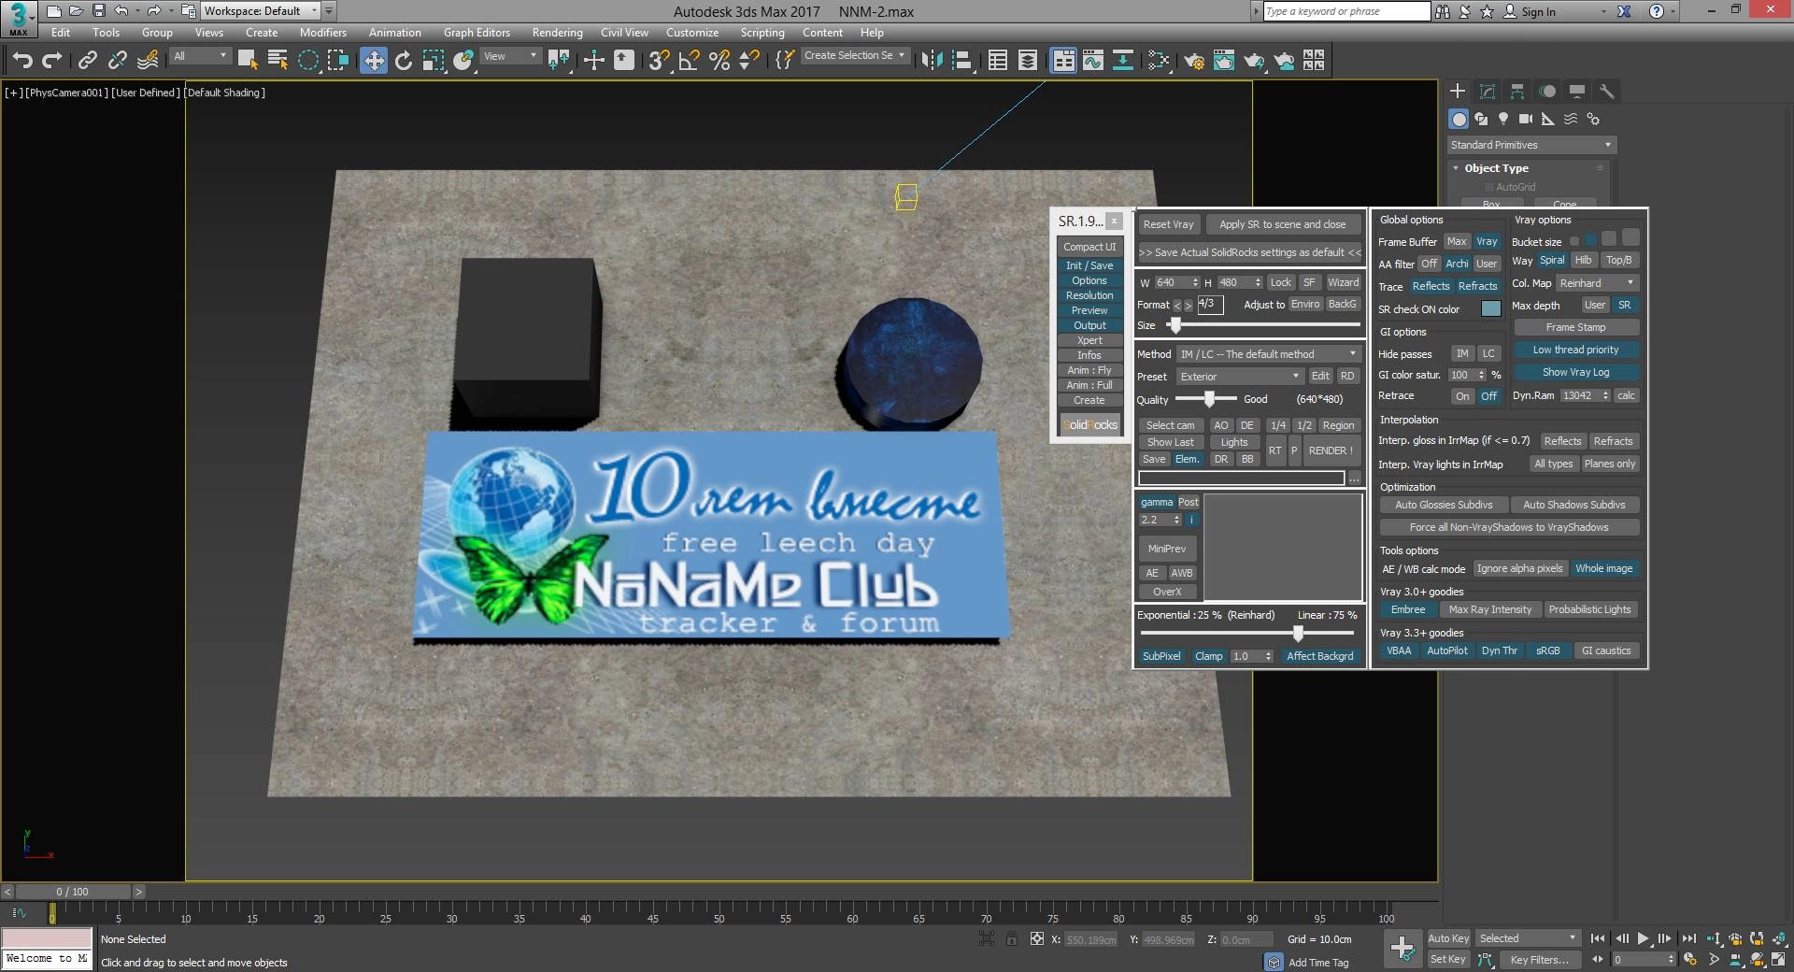Switch to circular selection region tool
Image resolution: width=1794 pixels, height=972 pixels.
point(308,61)
